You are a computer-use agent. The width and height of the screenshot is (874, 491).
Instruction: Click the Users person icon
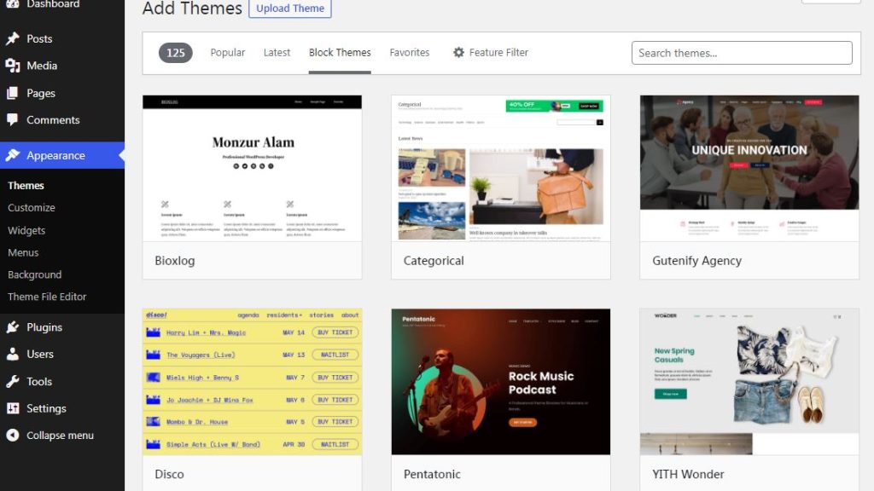pos(12,354)
